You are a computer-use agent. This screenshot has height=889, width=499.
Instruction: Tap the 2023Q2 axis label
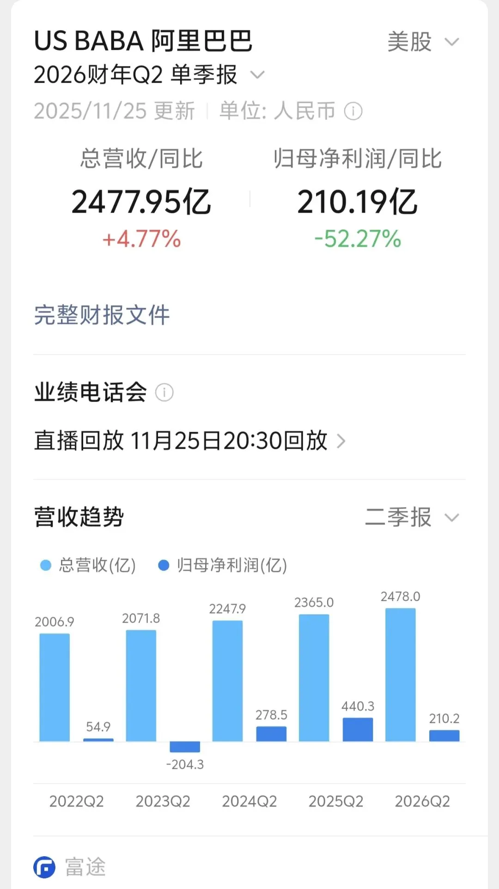click(163, 801)
